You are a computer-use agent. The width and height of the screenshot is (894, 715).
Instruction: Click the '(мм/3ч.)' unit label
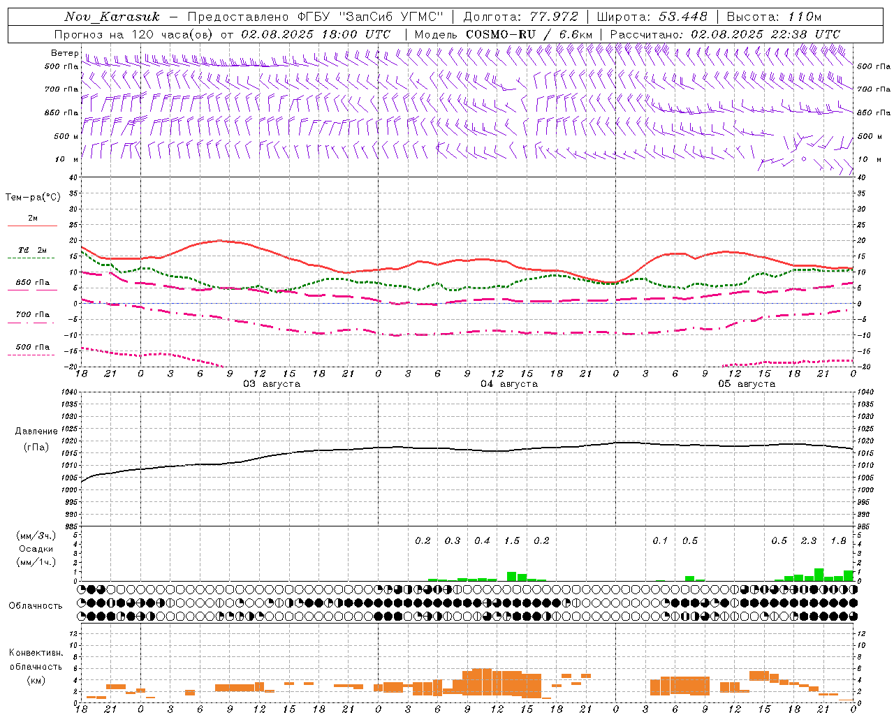[x=36, y=536]
